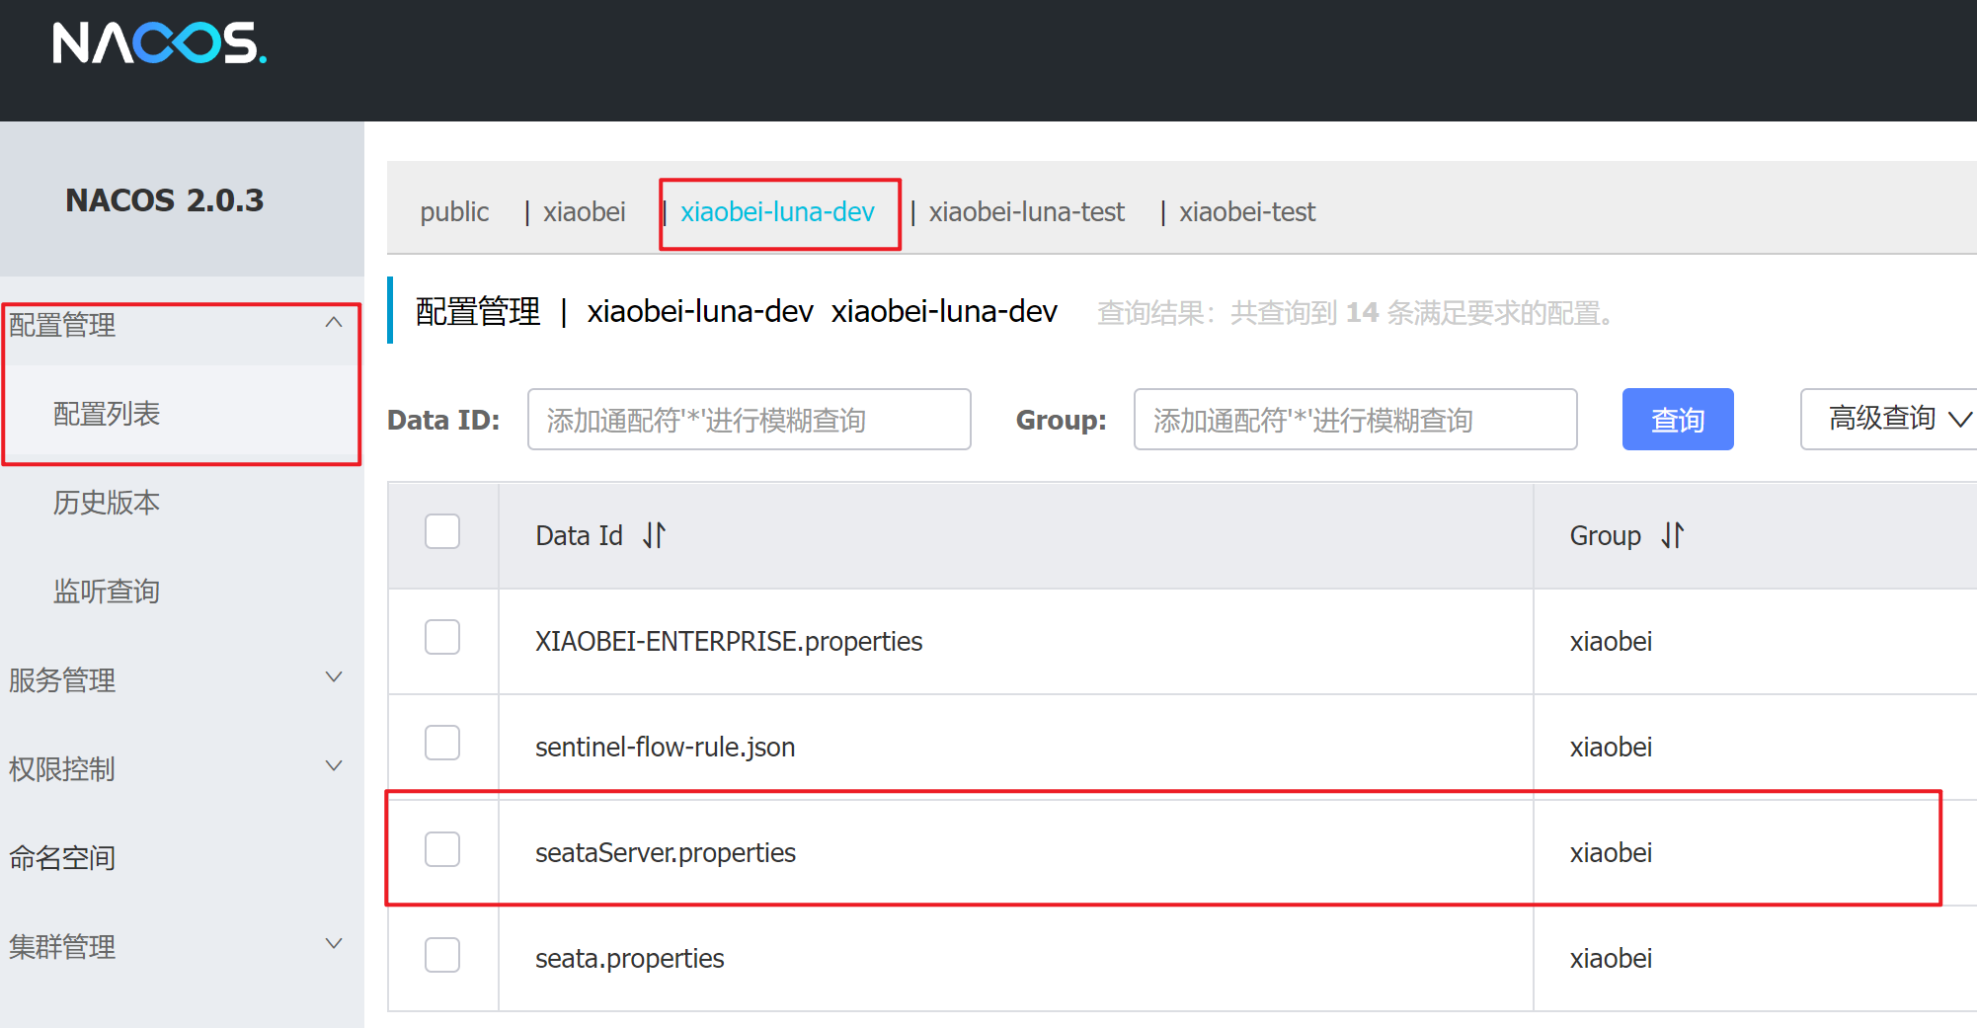This screenshot has height=1028, width=1977.
Task: Click the seata.properties data id
Action: click(629, 959)
